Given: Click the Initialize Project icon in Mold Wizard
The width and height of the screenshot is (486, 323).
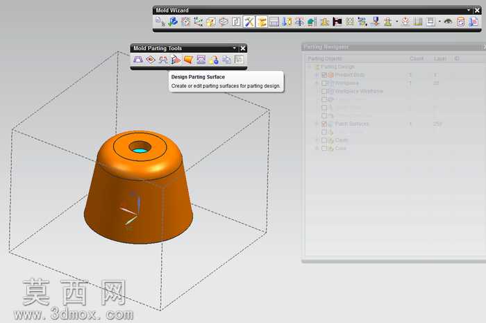Looking at the screenshot, I should (160, 22).
